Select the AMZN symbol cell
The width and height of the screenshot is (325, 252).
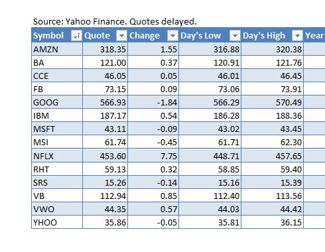pos(57,49)
